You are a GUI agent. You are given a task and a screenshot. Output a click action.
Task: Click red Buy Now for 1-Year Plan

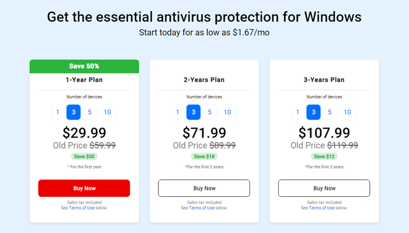84,188
